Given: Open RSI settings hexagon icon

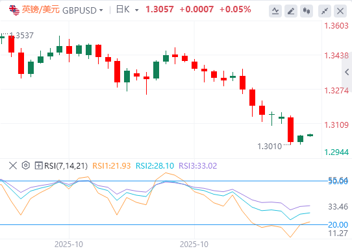Looking at the screenshot, I should [x=26, y=165].
